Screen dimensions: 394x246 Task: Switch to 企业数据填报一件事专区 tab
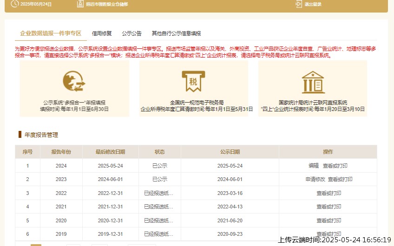click(x=51, y=33)
